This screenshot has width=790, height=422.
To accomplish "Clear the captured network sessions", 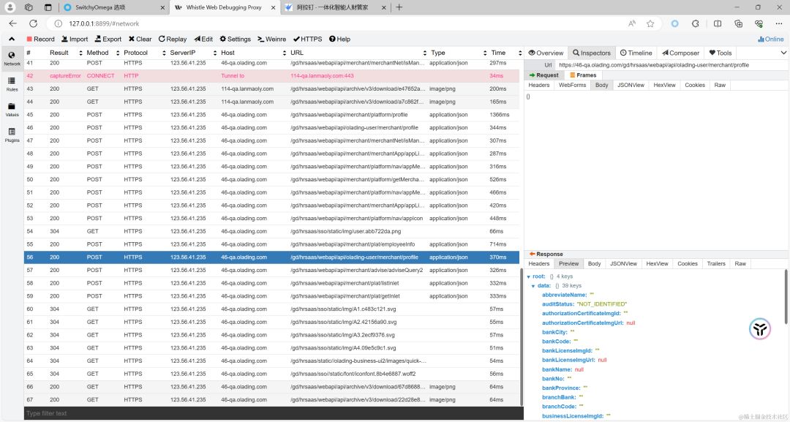I will tap(140, 39).
